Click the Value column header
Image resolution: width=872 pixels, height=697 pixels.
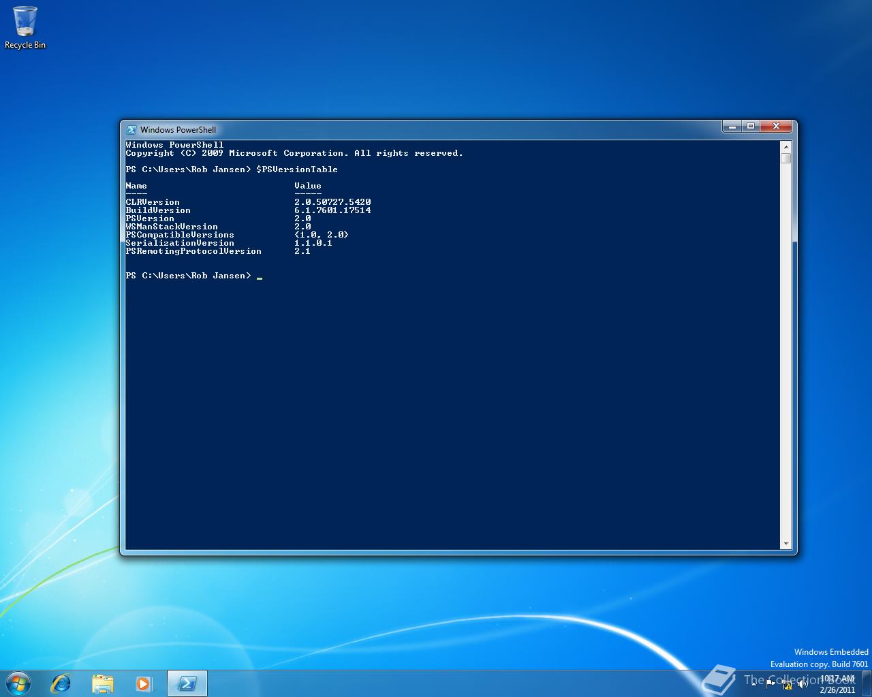pos(308,186)
